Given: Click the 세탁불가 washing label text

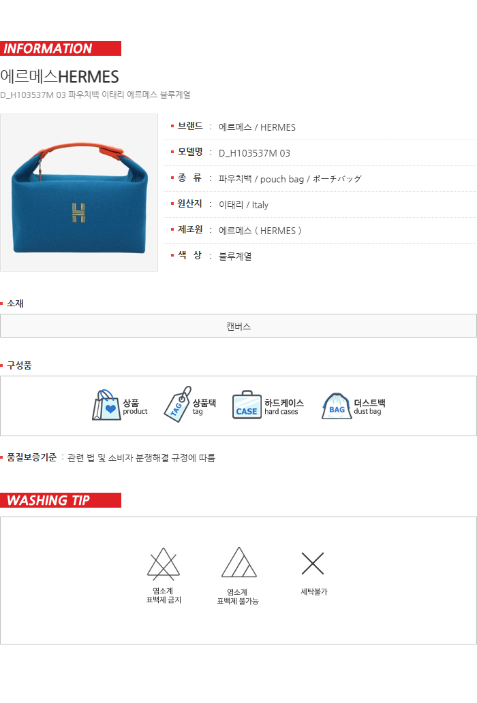Looking at the screenshot, I should 314,592.
